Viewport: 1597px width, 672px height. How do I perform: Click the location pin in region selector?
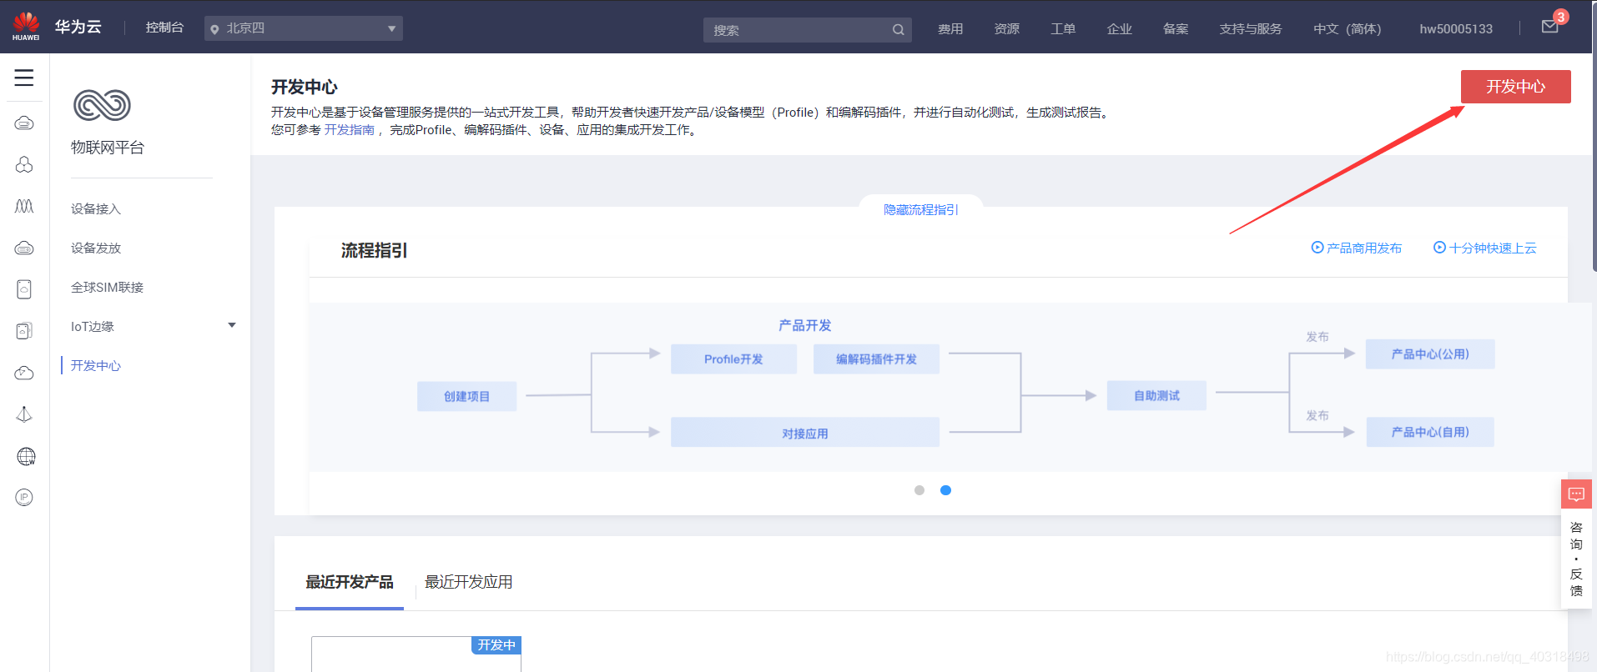[x=215, y=29]
